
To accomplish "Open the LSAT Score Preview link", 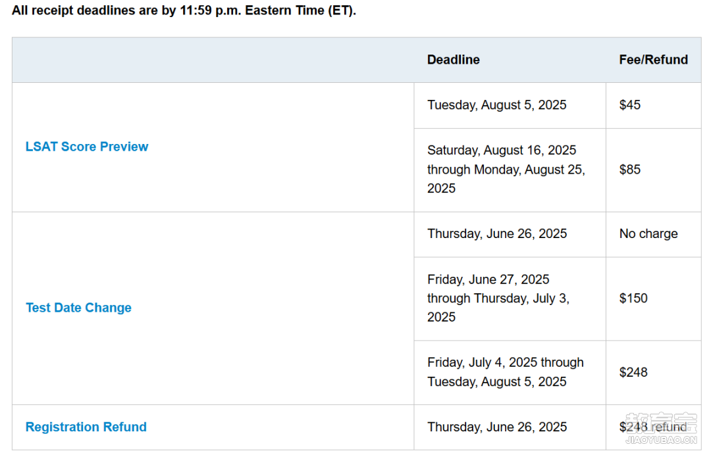I will [x=87, y=147].
